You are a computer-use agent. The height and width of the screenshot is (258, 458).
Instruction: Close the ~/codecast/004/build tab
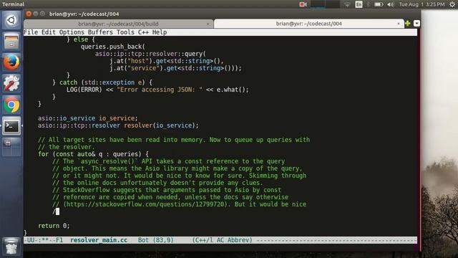[x=208, y=24]
